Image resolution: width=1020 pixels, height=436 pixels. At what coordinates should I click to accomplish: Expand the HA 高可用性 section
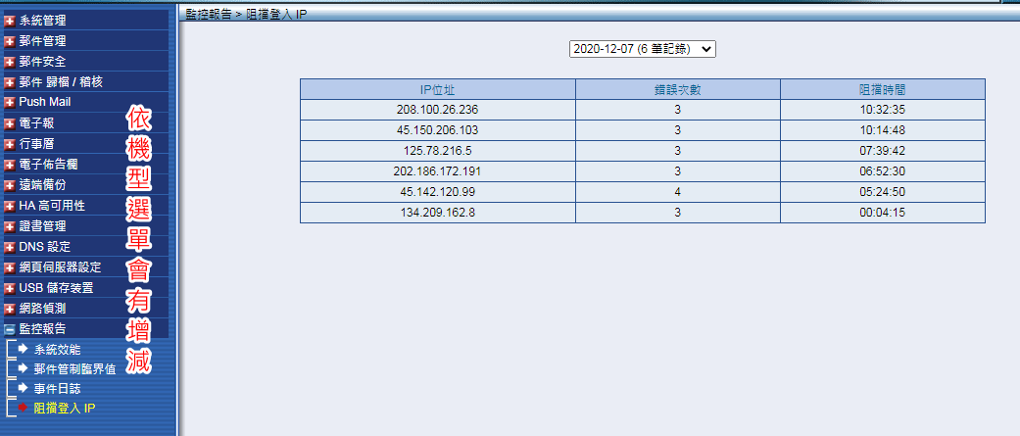click(x=52, y=205)
